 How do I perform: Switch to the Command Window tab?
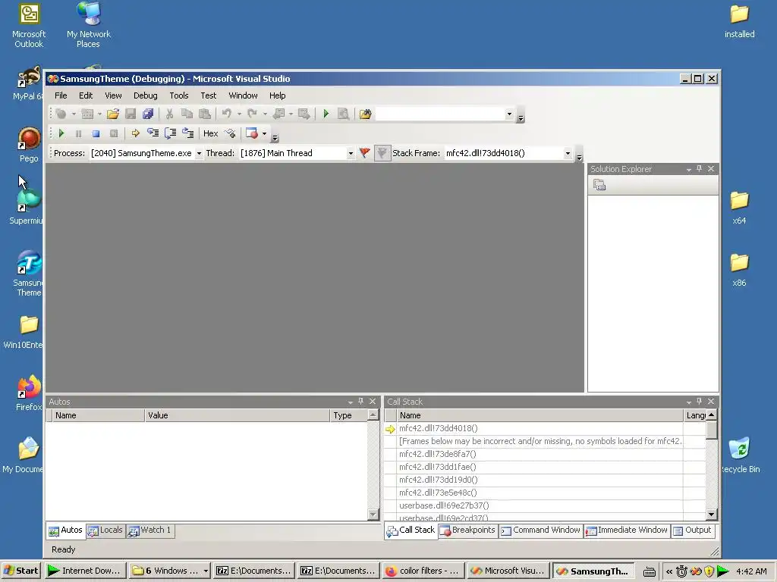540,530
